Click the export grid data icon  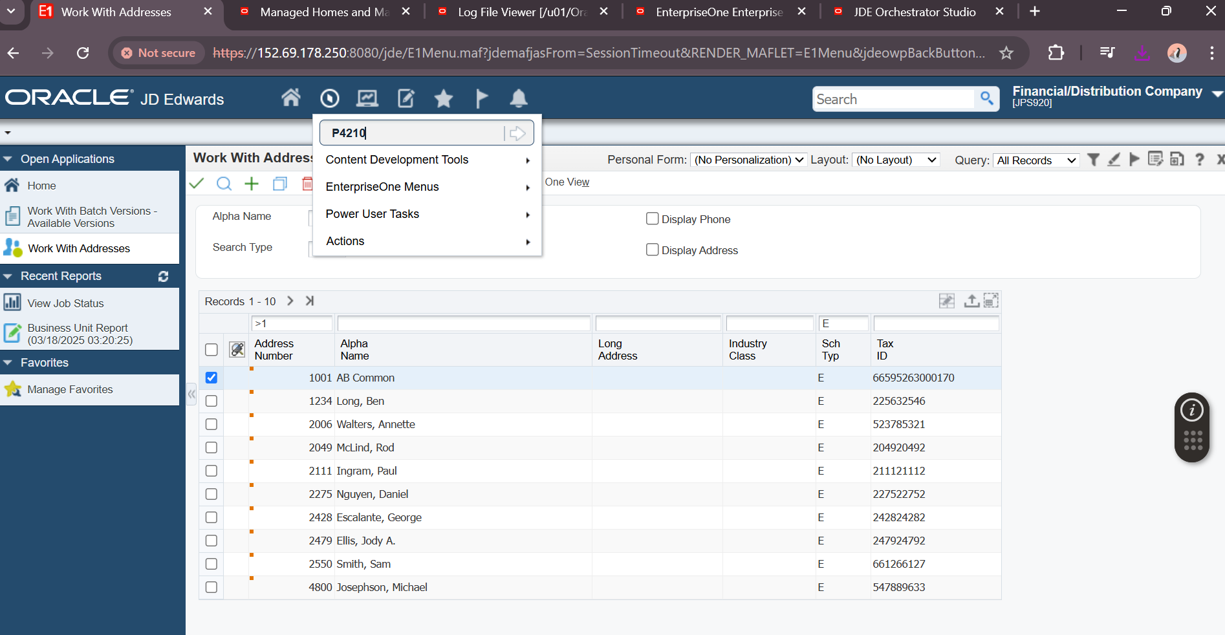click(x=971, y=301)
